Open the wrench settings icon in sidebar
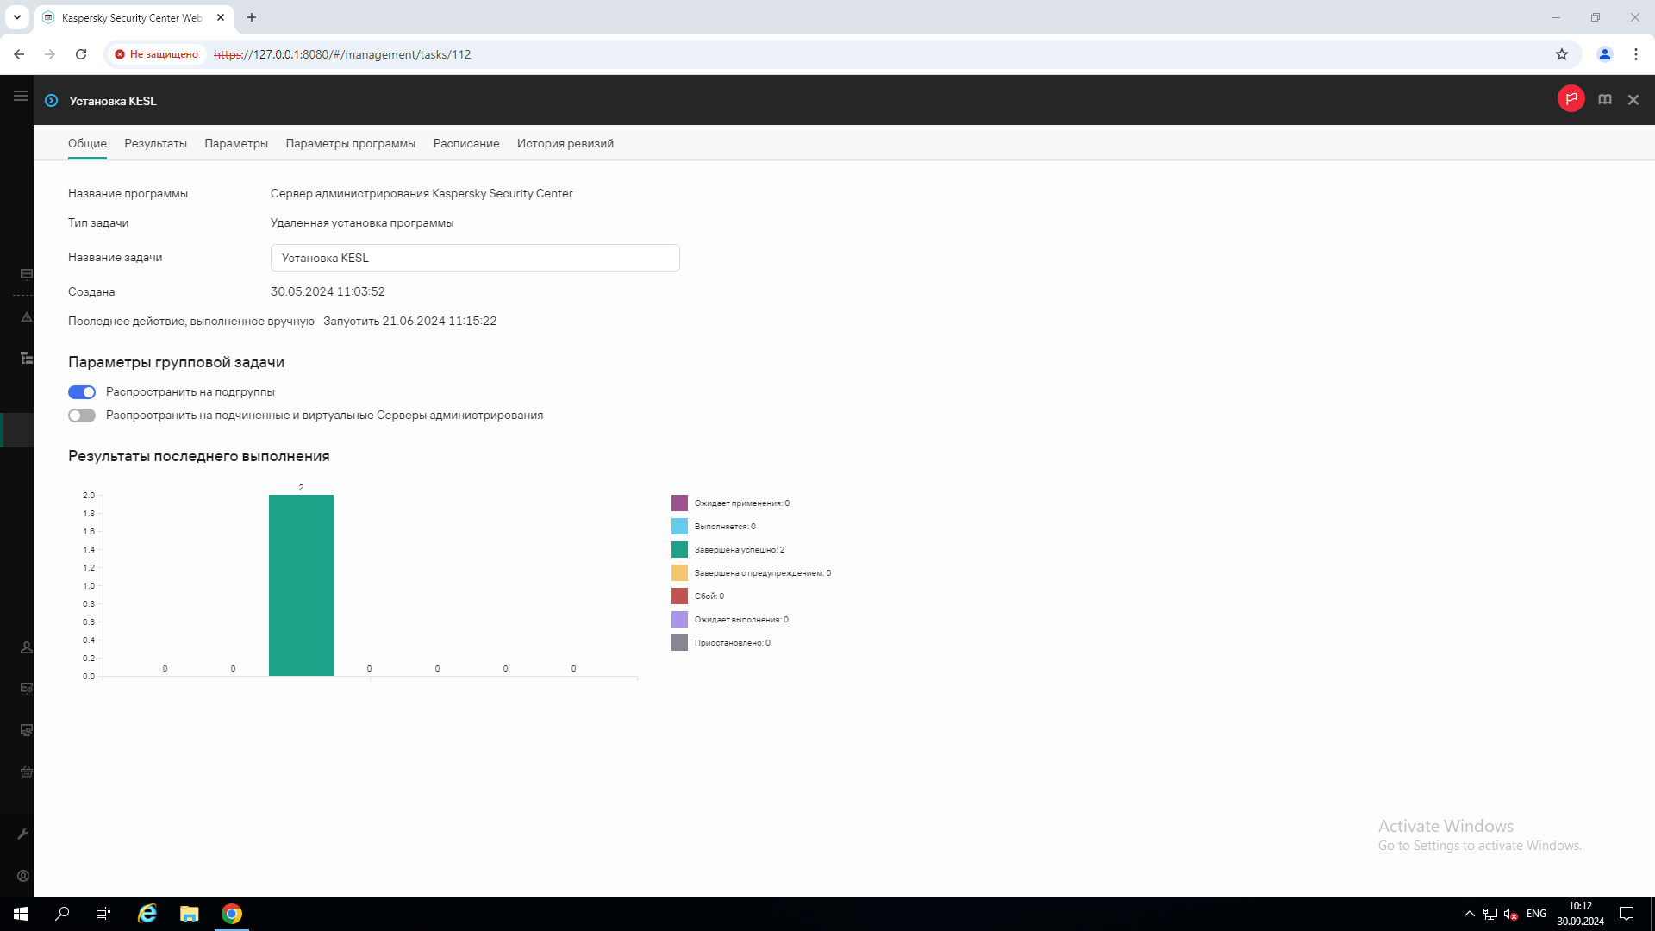Screen dimensions: 1655x931 point(23,834)
